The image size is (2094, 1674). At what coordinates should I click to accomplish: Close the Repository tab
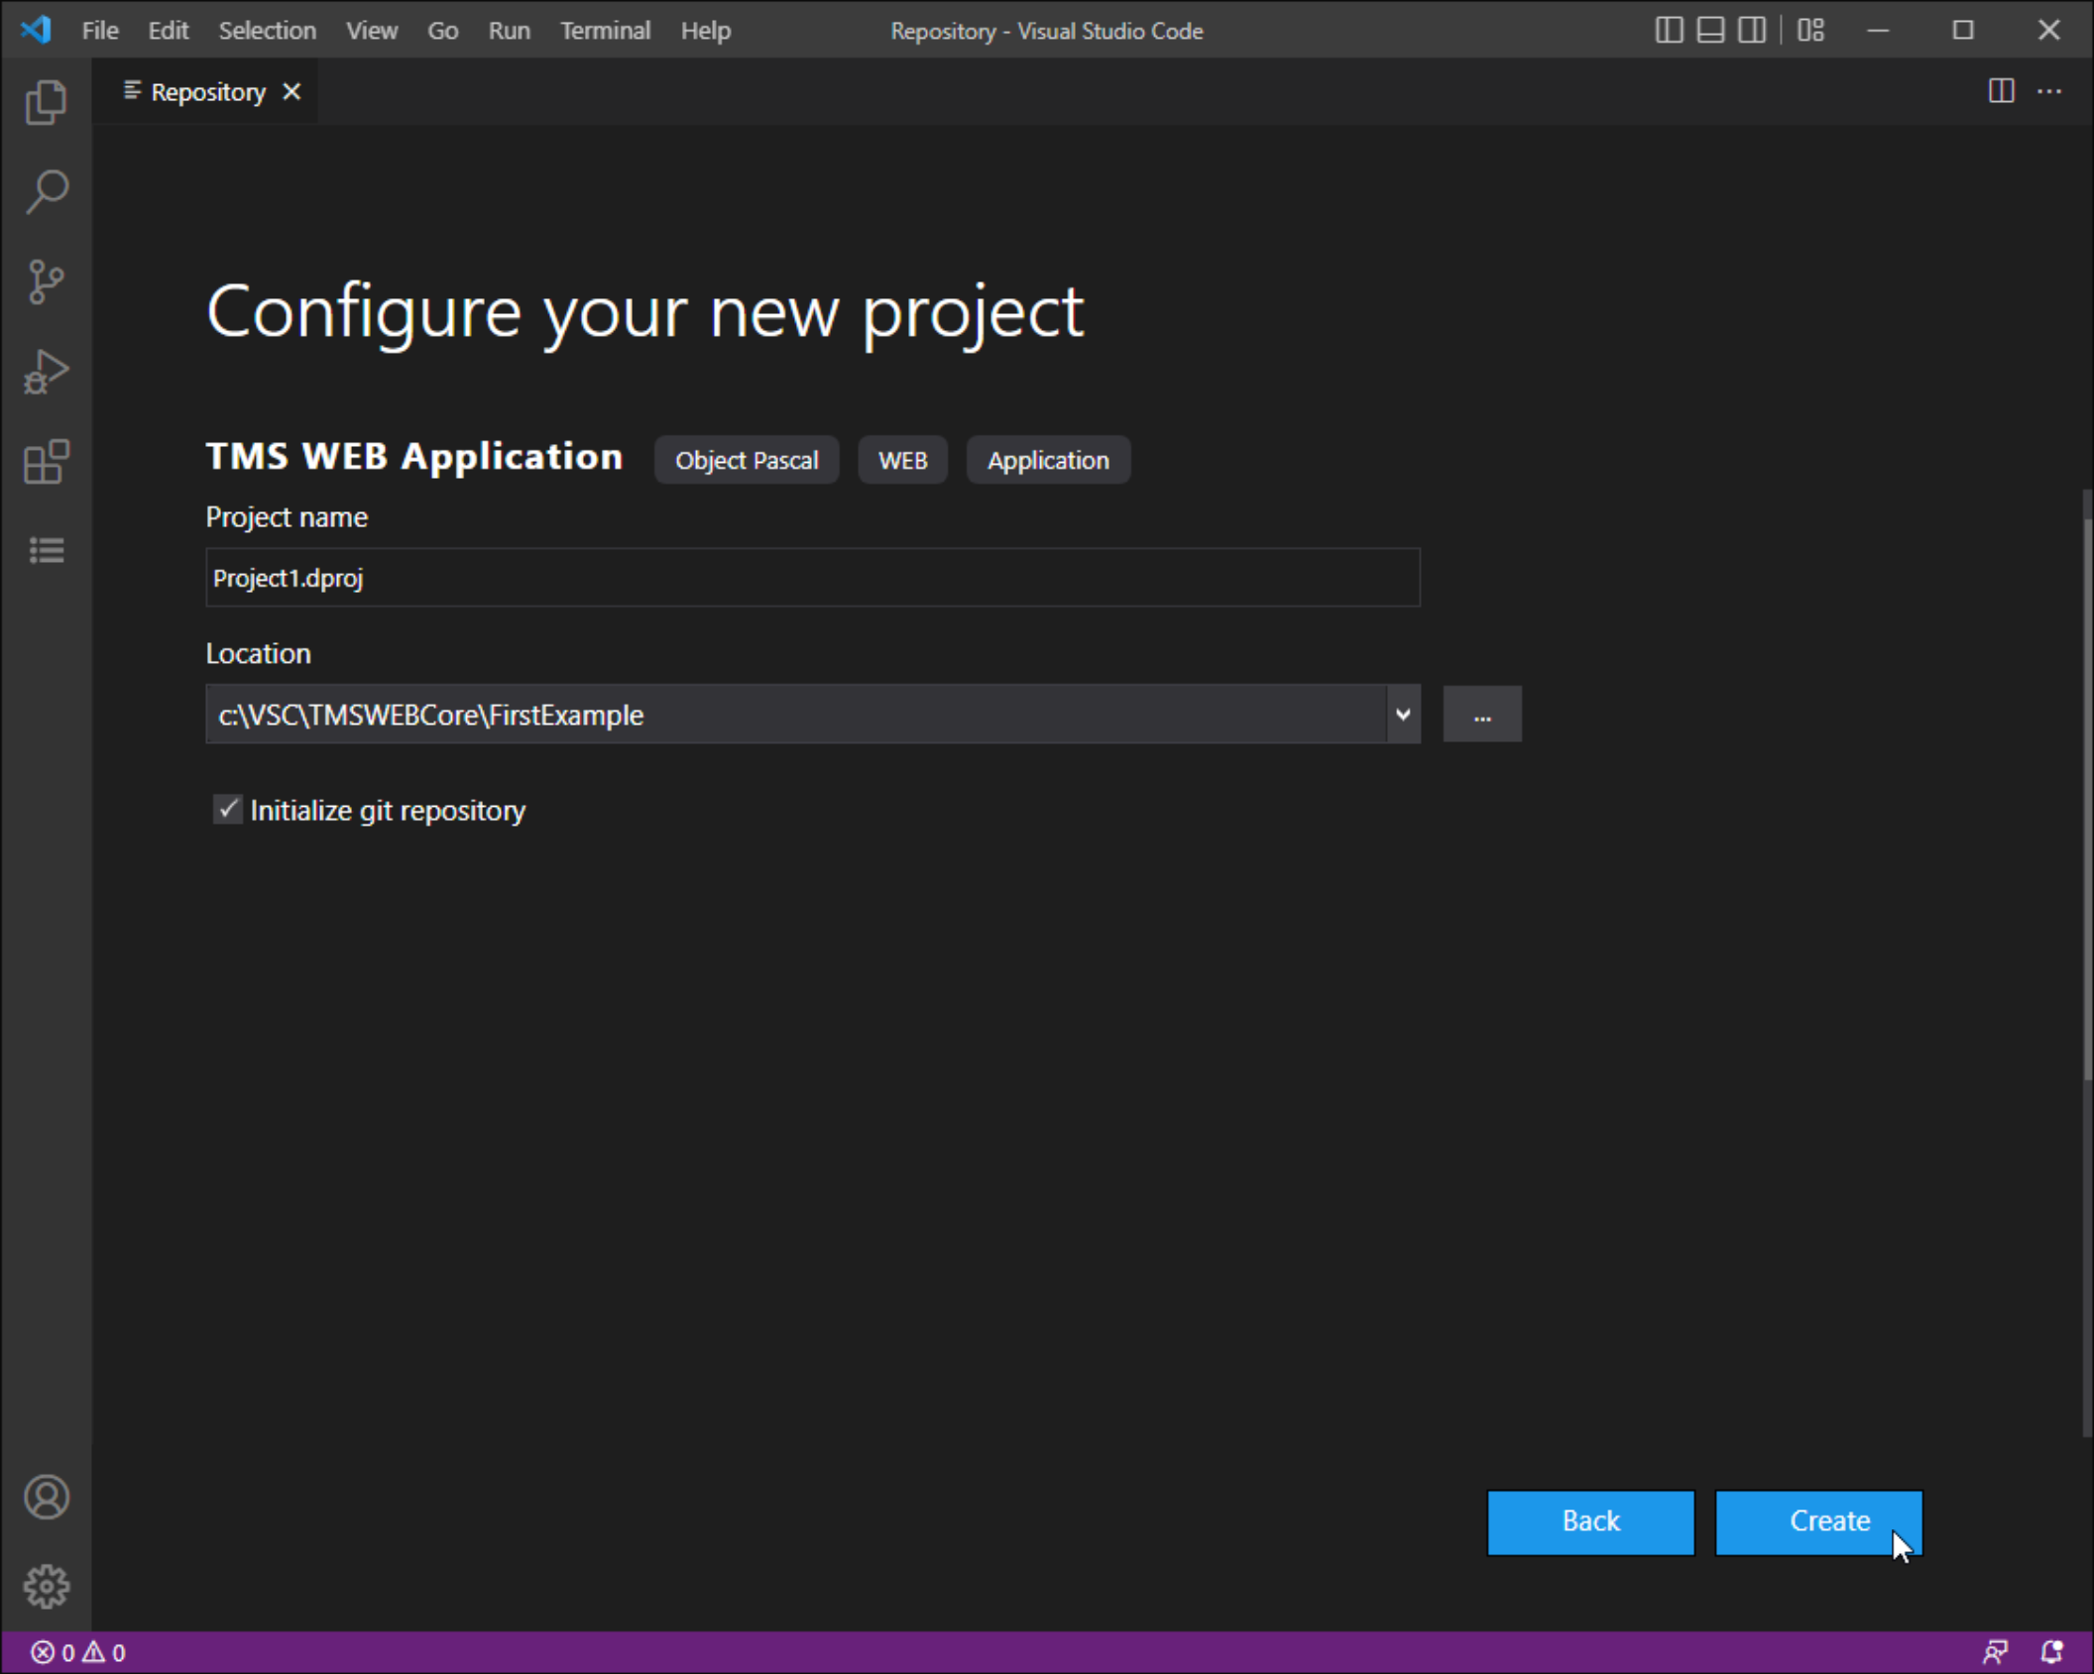coord(291,91)
